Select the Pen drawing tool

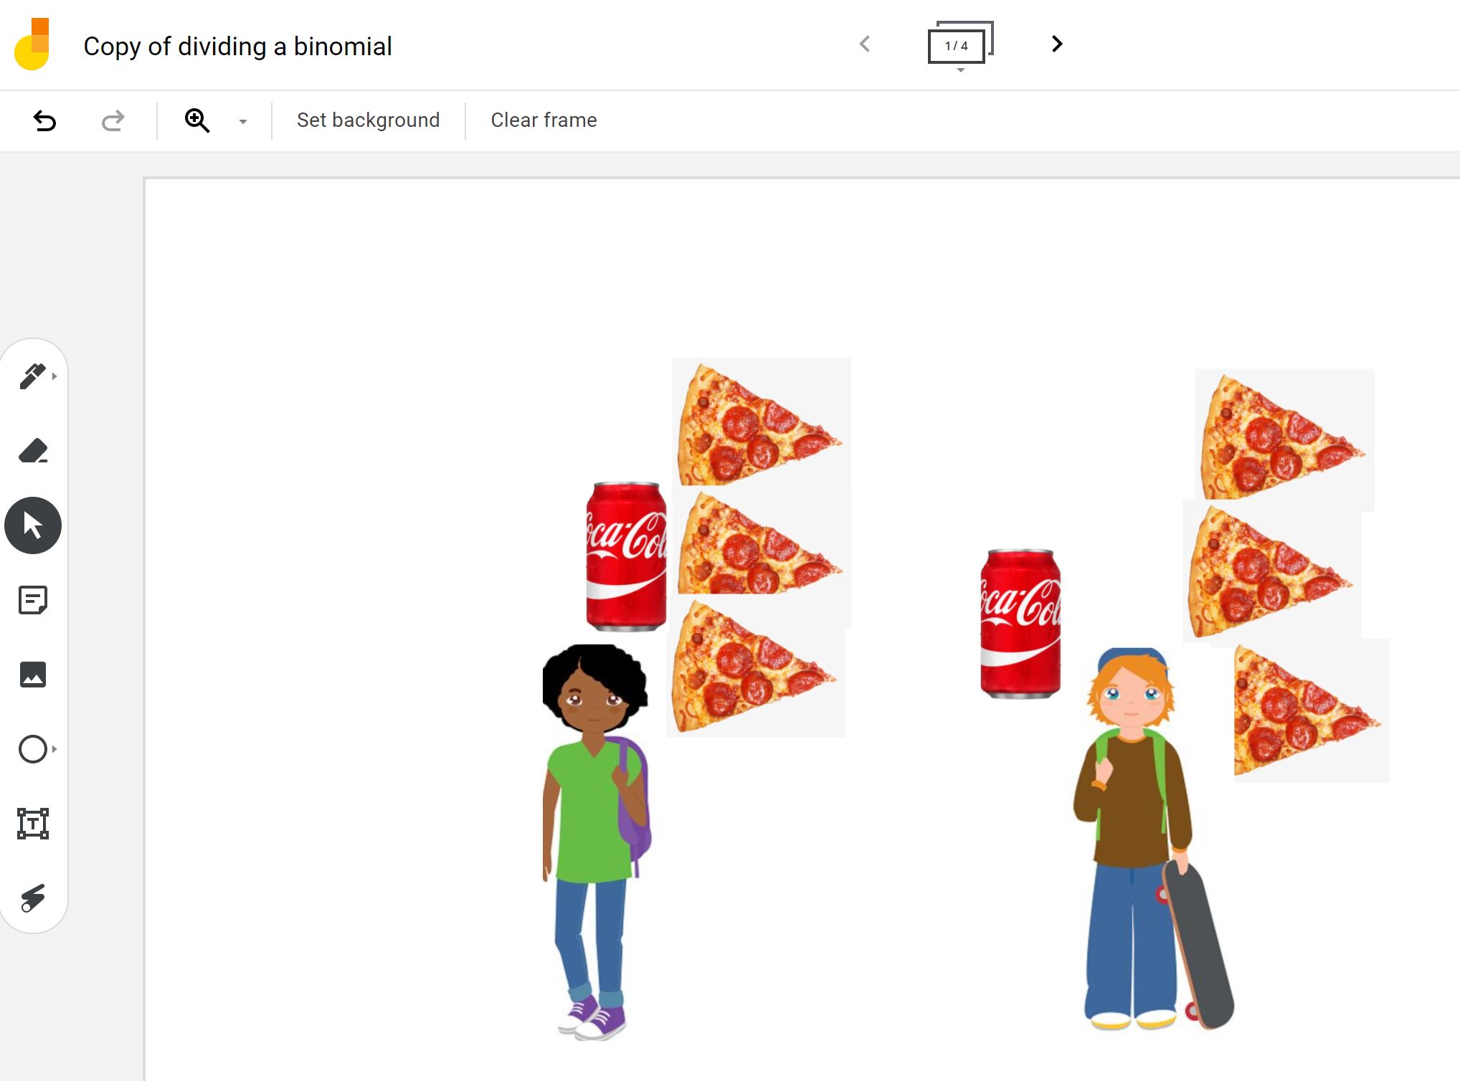[x=32, y=376]
